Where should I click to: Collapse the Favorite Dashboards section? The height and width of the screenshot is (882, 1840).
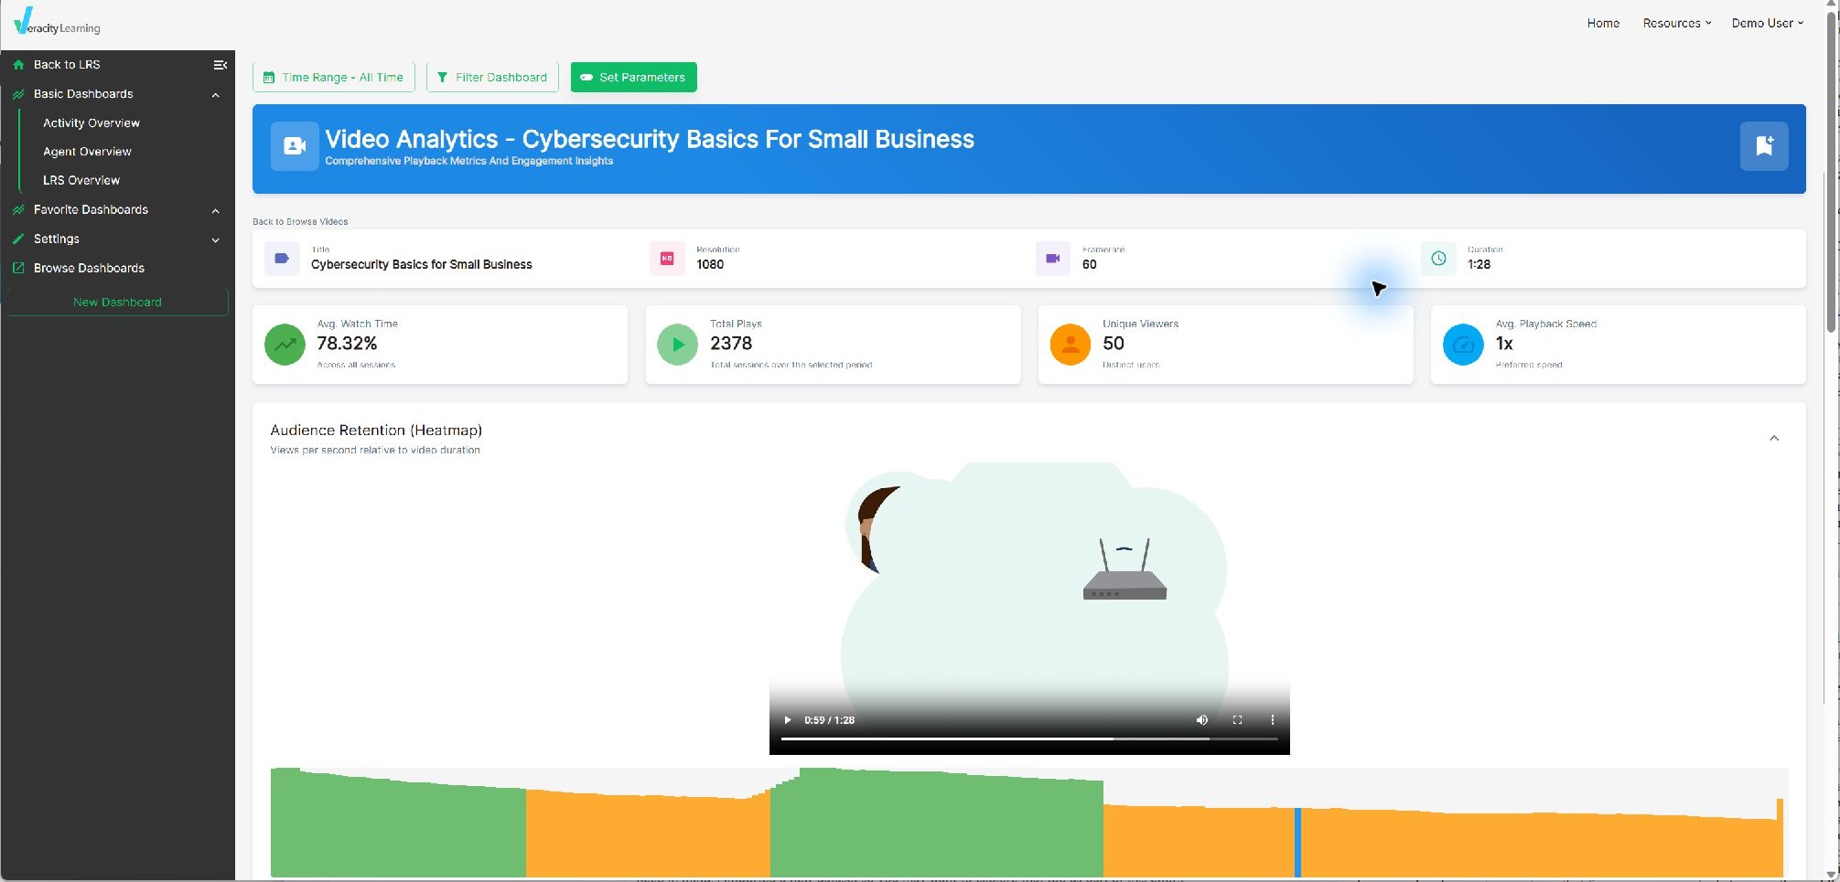coord(216,211)
